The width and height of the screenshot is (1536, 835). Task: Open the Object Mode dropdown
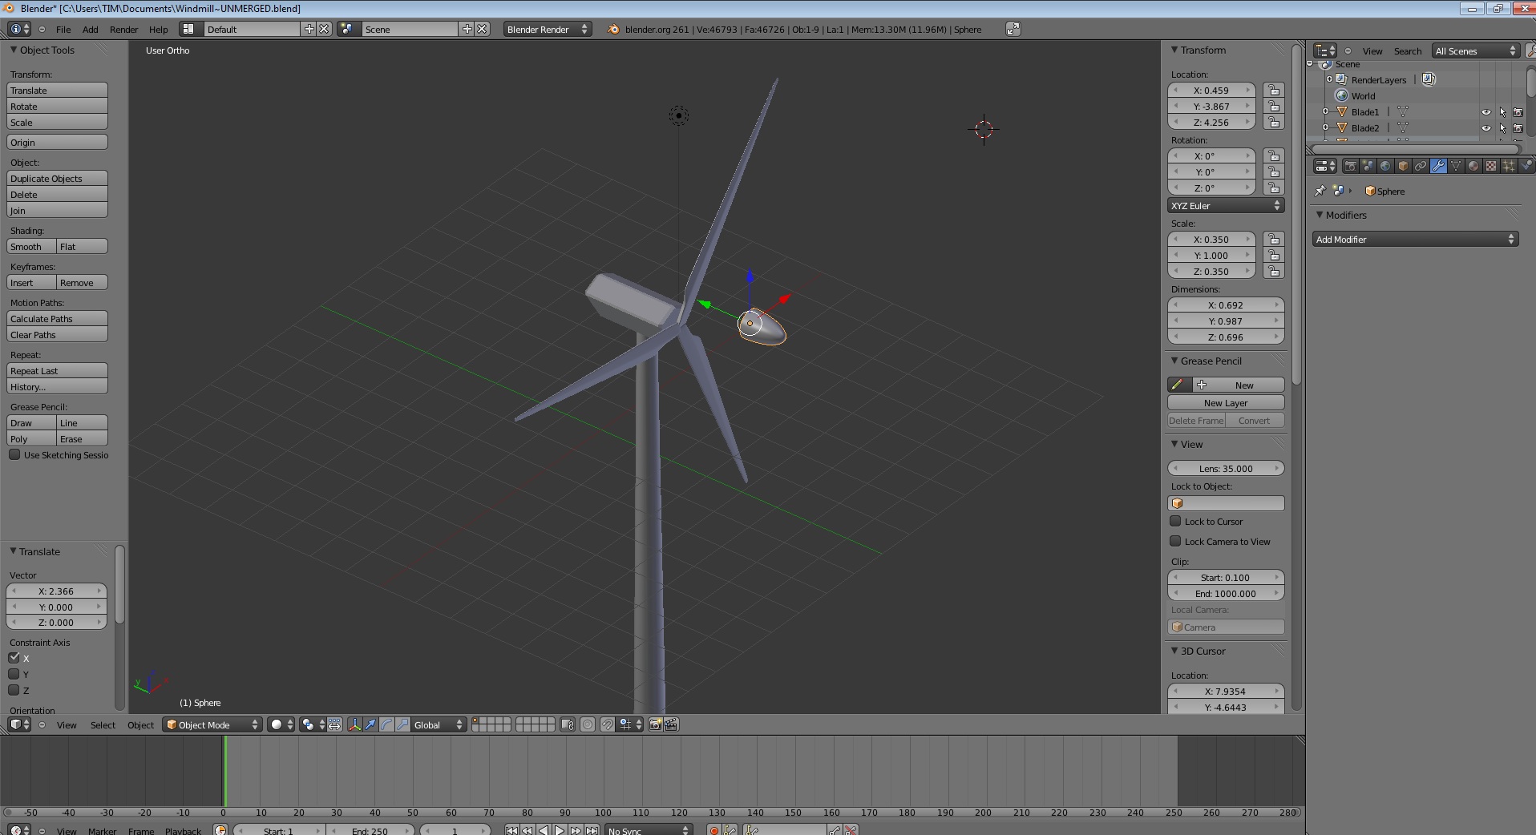coord(212,724)
